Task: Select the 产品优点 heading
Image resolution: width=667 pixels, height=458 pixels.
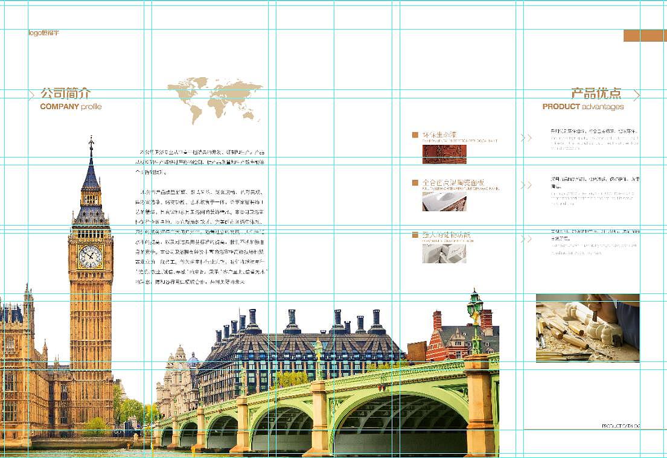Action: [x=596, y=93]
